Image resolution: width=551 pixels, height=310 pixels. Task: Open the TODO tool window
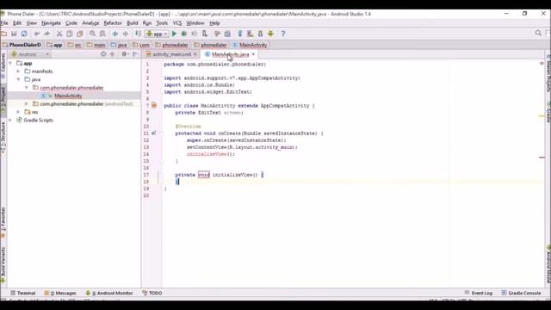click(x=152, y=293)
